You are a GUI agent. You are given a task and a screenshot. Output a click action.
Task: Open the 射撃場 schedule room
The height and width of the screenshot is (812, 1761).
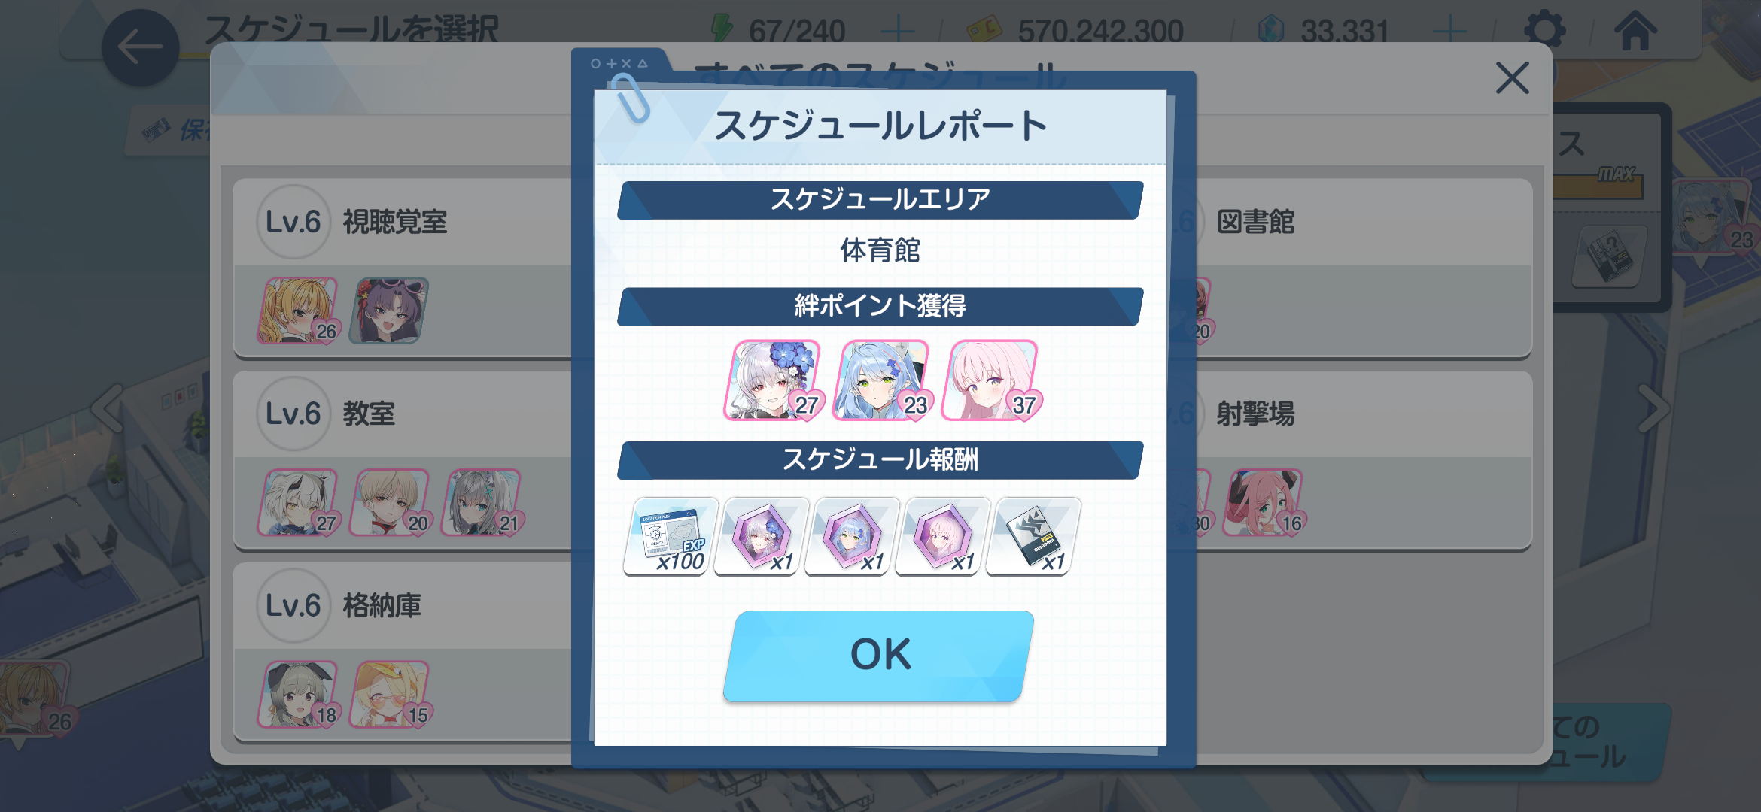click(1364, 460)
